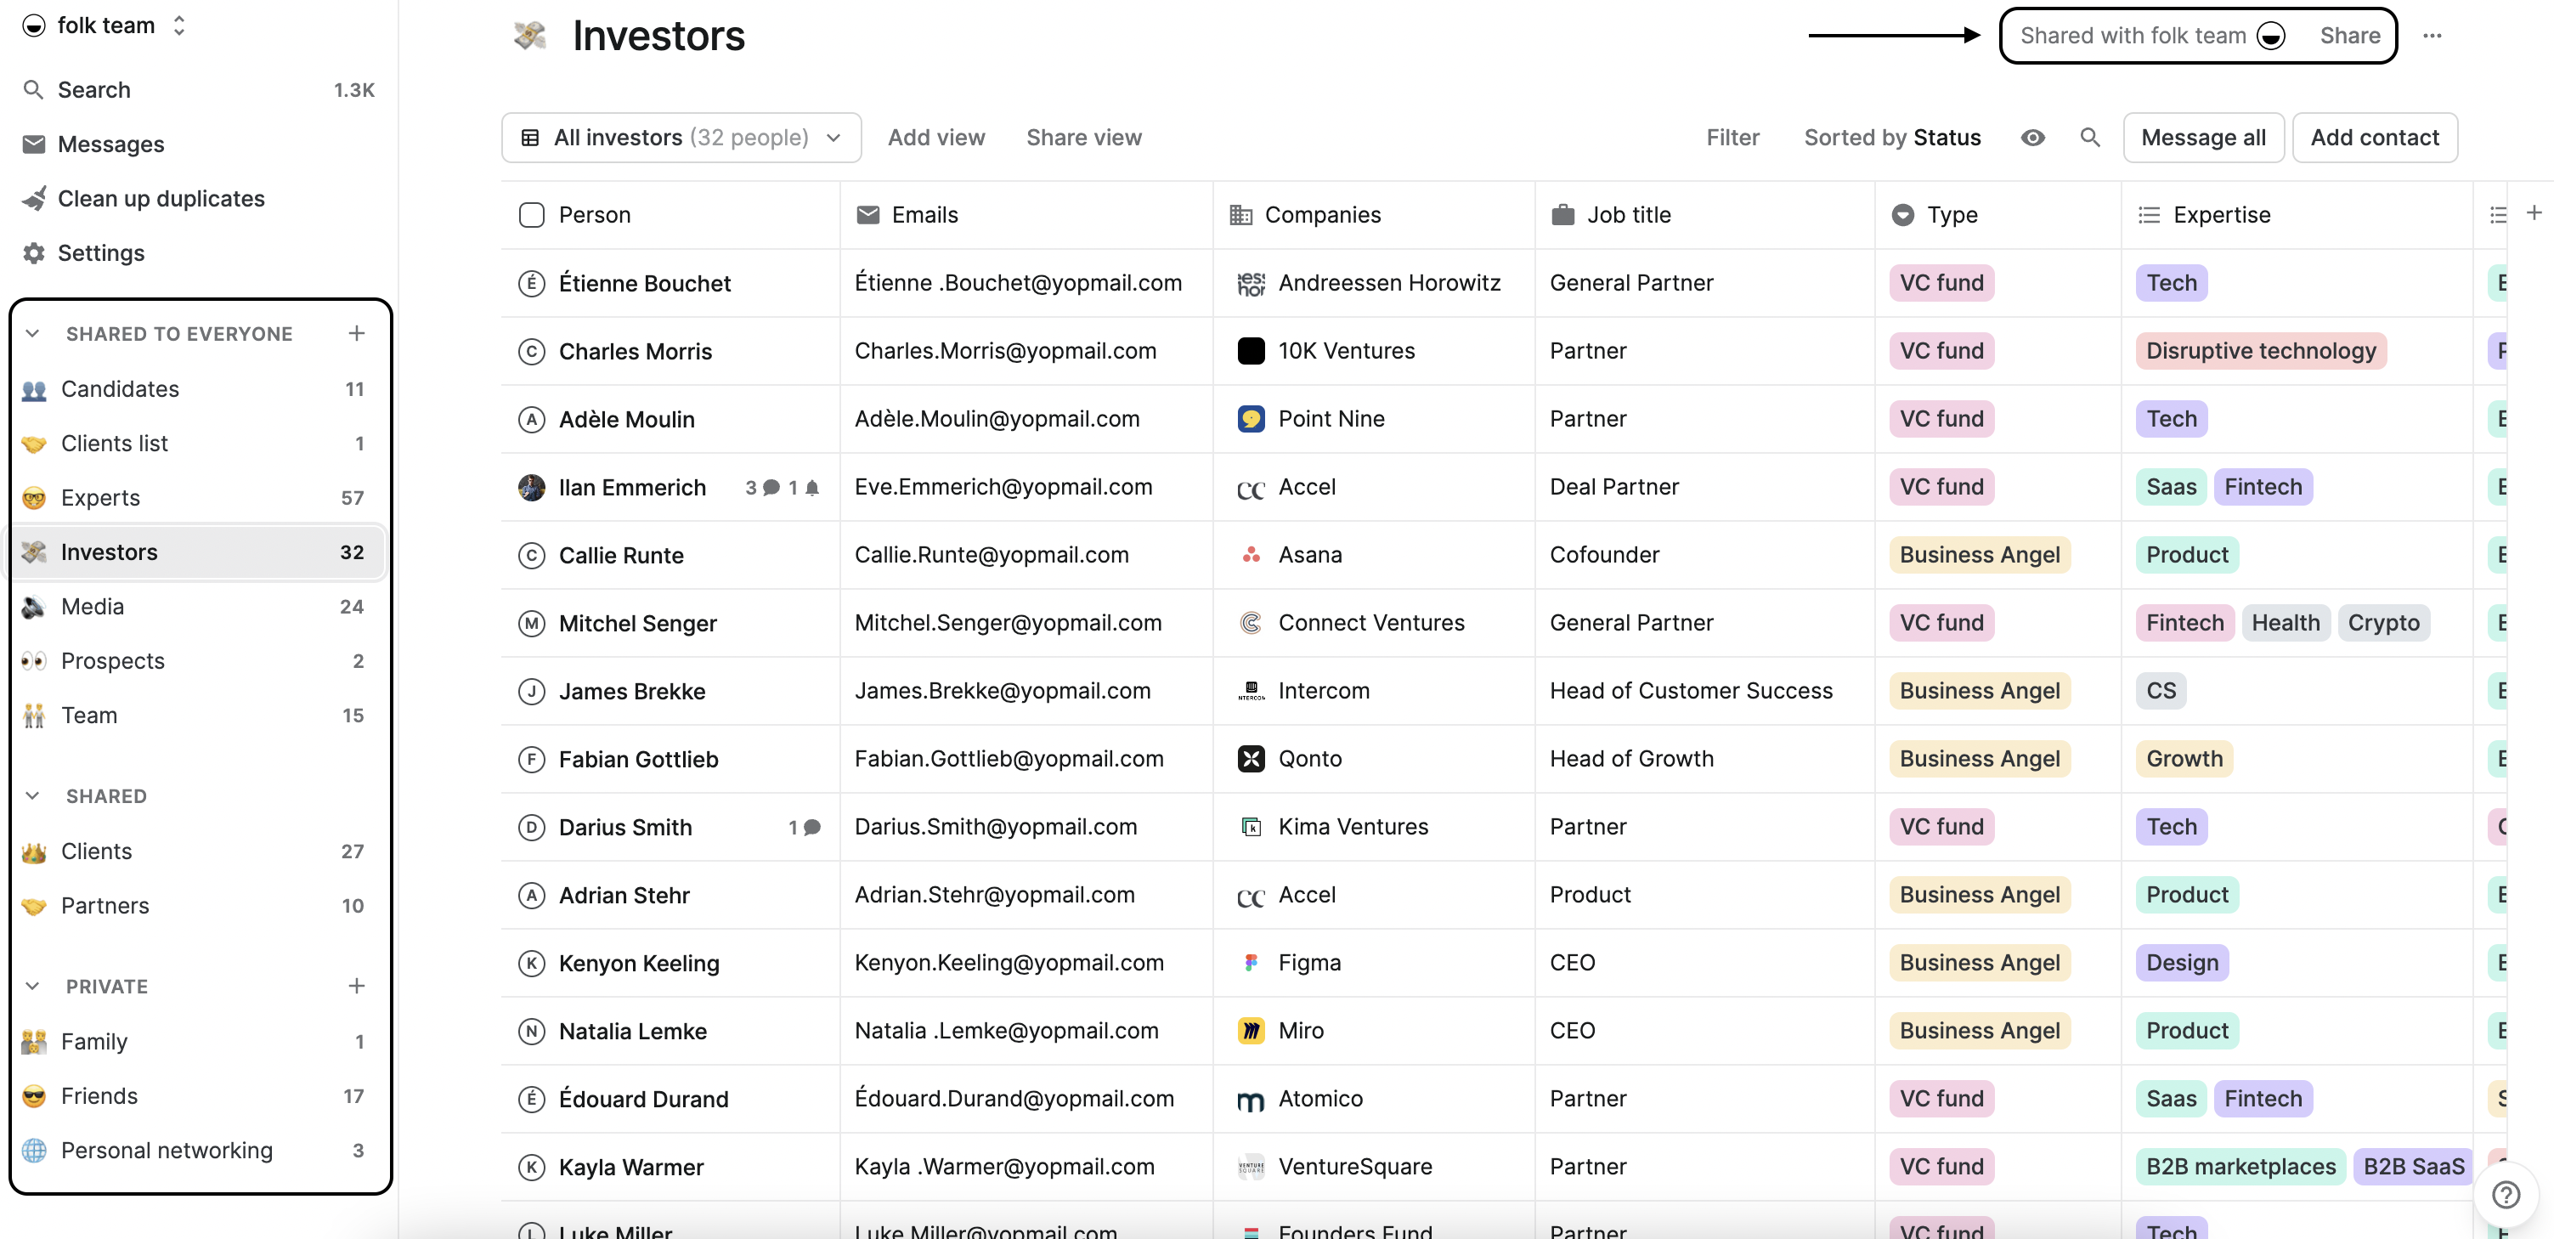The width and height of the screenshot is (2554, 1239).
Task: Collapse the Shared section
Action: pyautogui.click(x=33, y=795)
